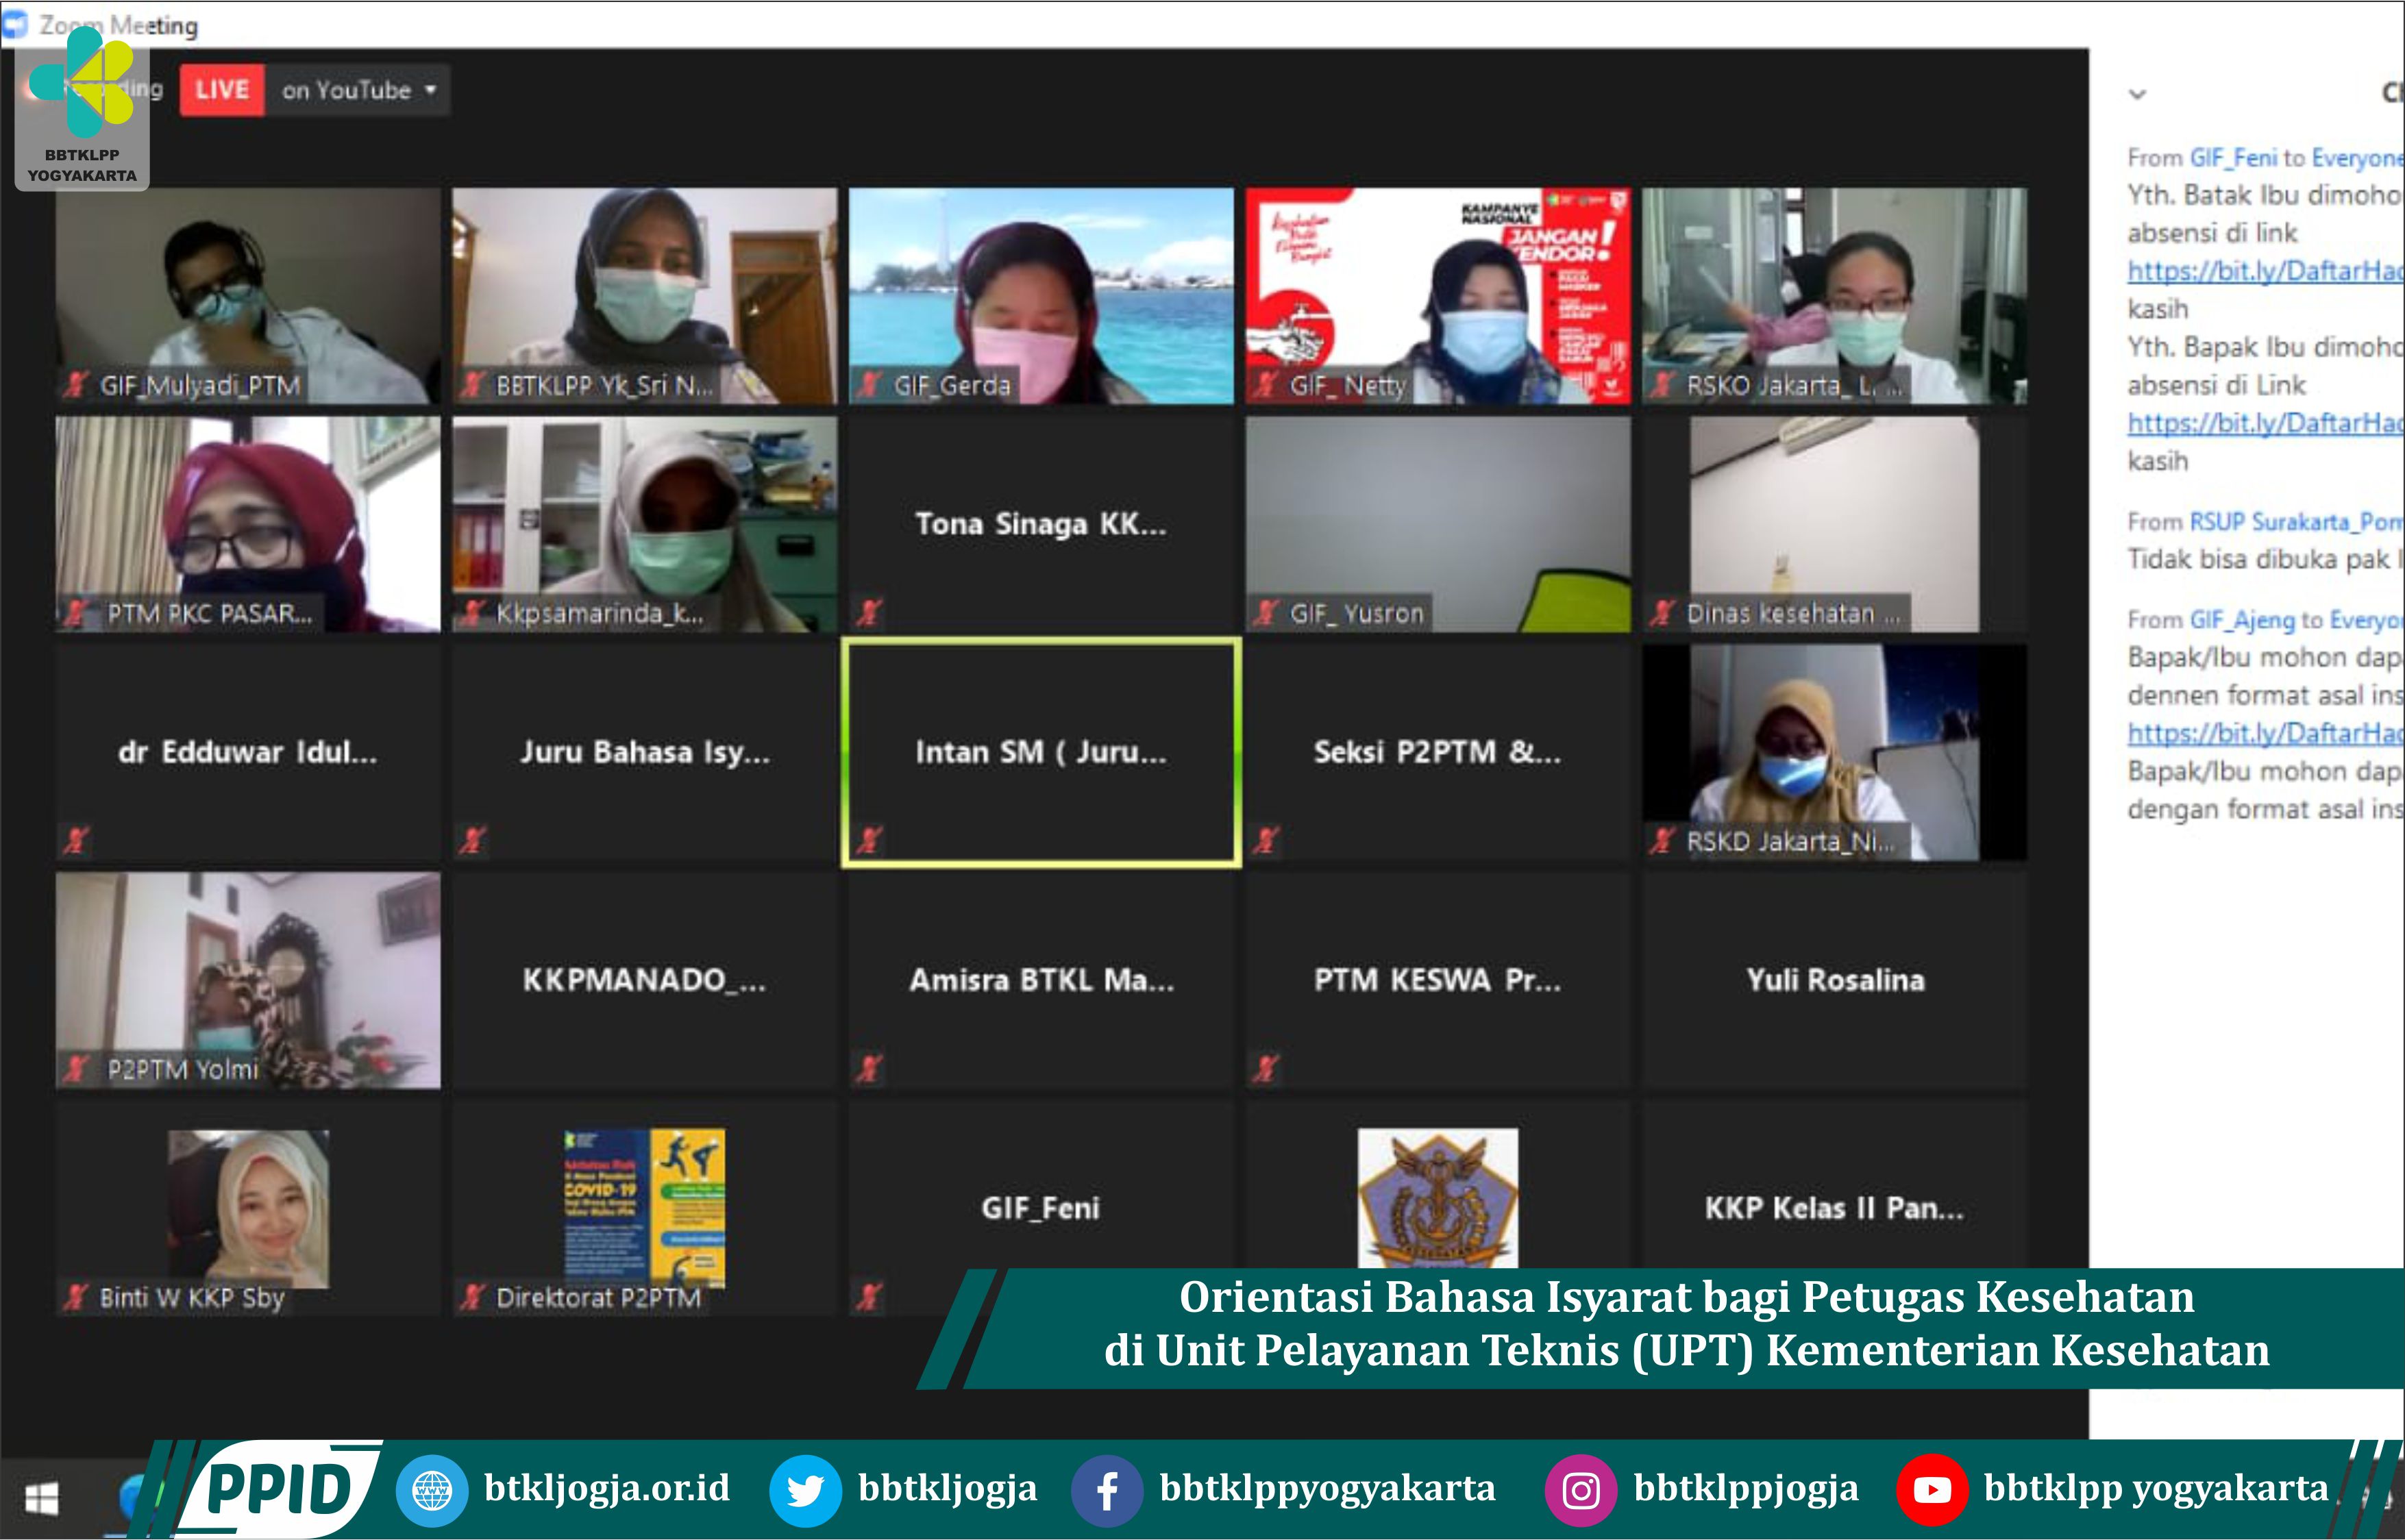The image size is (2405, 1540).
Task: Click muted mic icon on P2PTM Yolmi
Action: [x=76, y=1069]
